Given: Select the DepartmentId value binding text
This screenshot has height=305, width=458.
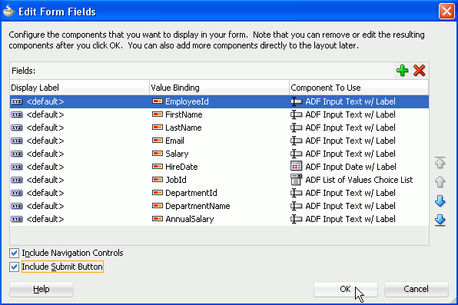Looking at the screenshot, I should [x=191, y=193].
